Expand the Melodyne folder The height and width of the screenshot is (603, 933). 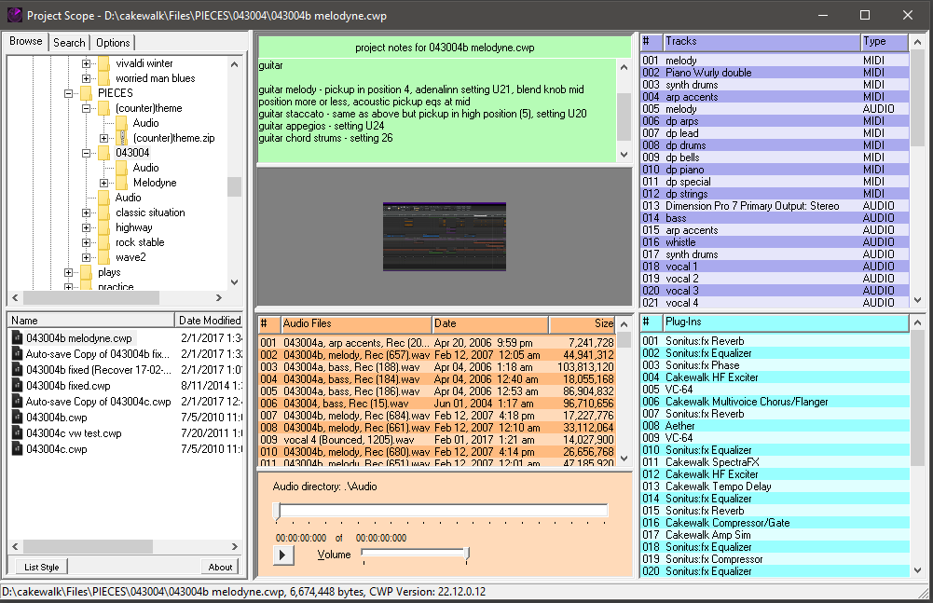coord(103,182)
